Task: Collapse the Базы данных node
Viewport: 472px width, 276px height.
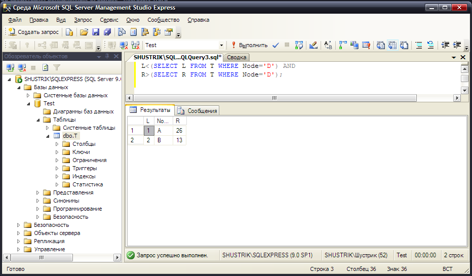Action: click(19, 87)
